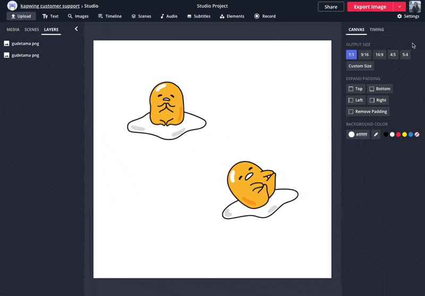This screenshot has height=296, width=425.
Task: Open the Images search tool
Action: [x=78, y=16]
